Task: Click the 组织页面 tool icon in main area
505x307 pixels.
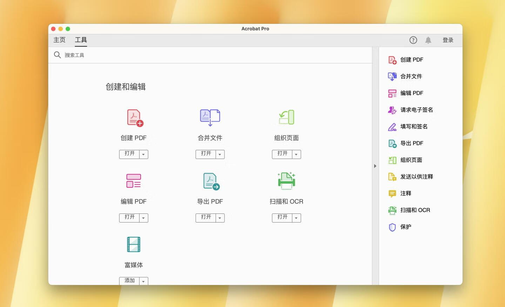Action: point(286,117)
